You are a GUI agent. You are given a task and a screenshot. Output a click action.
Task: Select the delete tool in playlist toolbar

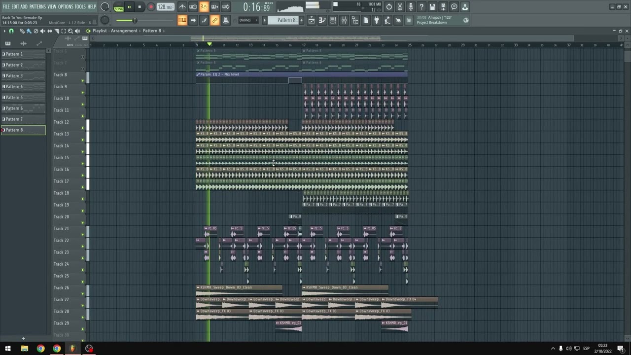[x=35, y=31]
